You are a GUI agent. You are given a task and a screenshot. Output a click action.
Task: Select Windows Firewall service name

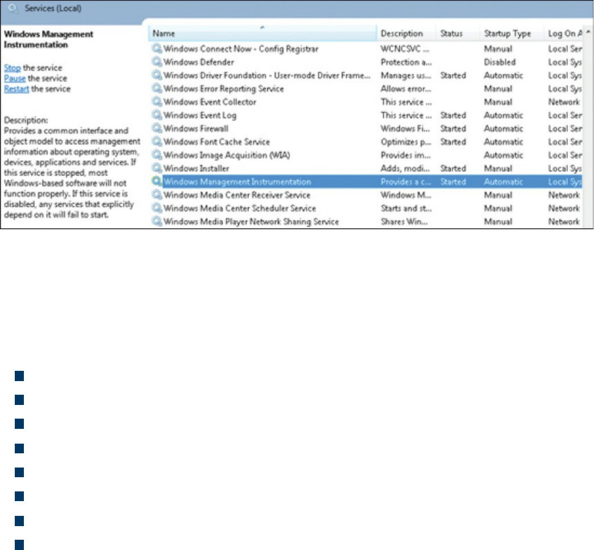coord(196,129)
